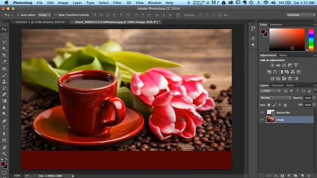Select the History Brush tool

tap(4, 88)
